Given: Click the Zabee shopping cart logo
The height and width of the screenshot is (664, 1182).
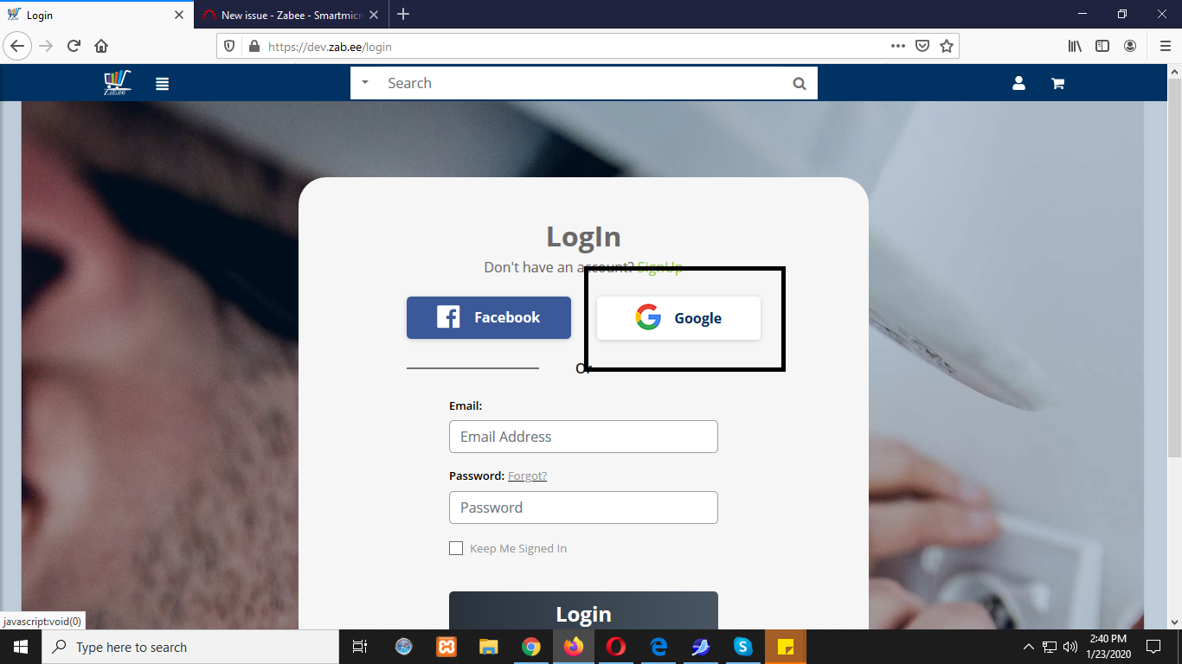Looking at the screenshot, I should point(117,83).
